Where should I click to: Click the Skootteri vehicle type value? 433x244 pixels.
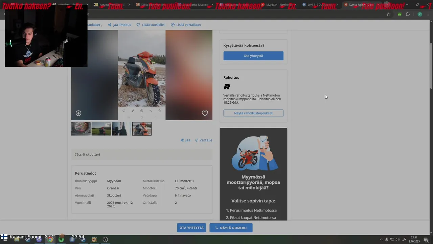(x=114, y=196)
